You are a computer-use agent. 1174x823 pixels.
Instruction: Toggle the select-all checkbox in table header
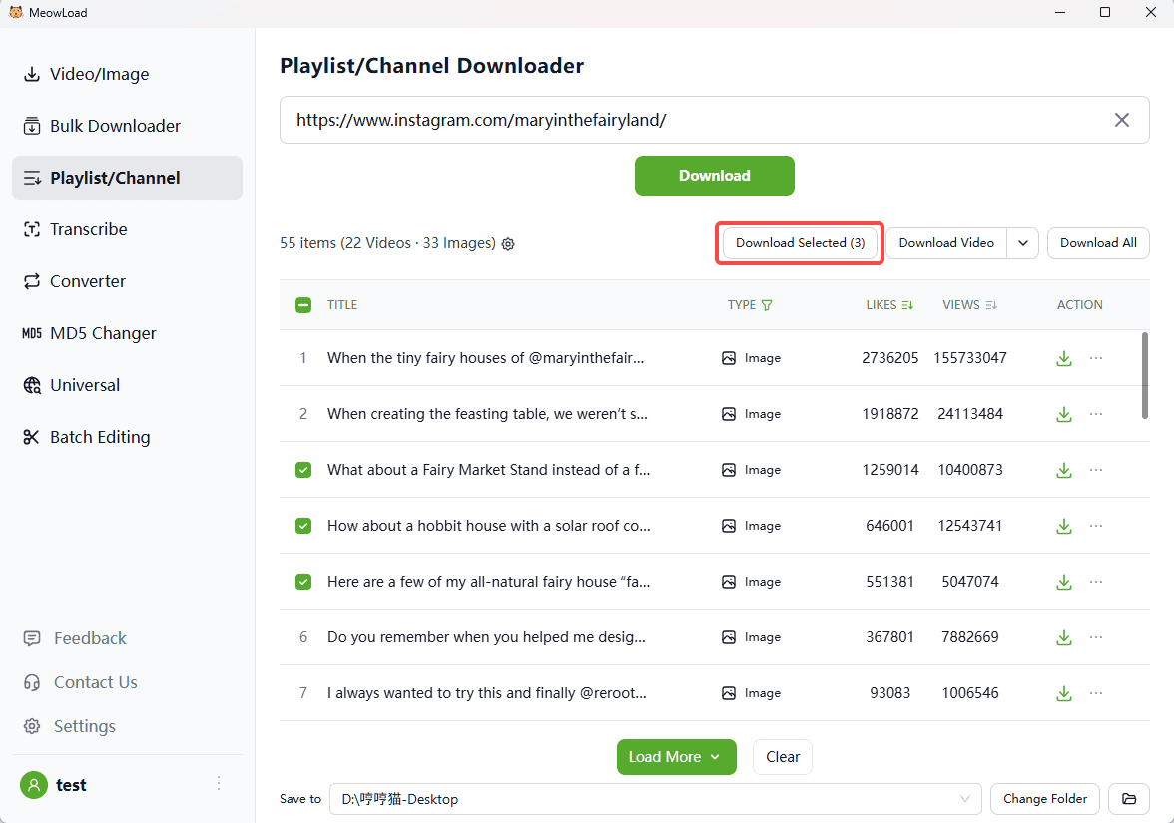[303, 305]
